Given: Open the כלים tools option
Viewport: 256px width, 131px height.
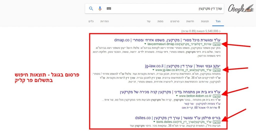Looking at the screenshot, I should tap(91, 21).
